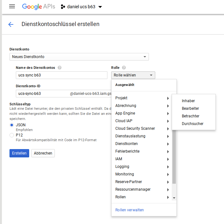Toggle the Rolle wählen dropdown

(x=133, y=75)
